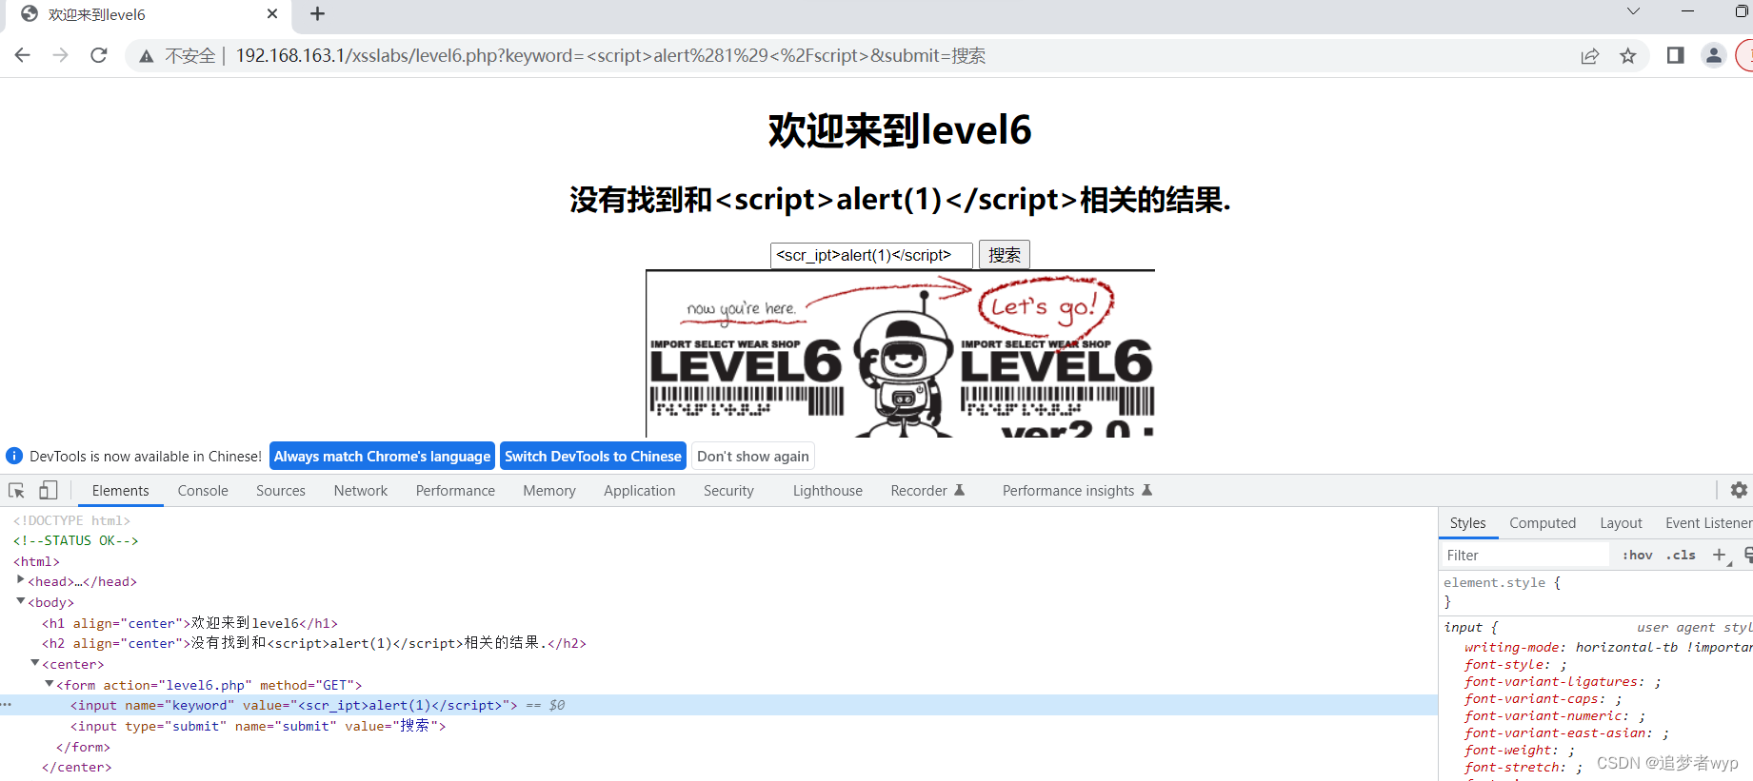Click the LEVEL6 image

pos(900,354)
